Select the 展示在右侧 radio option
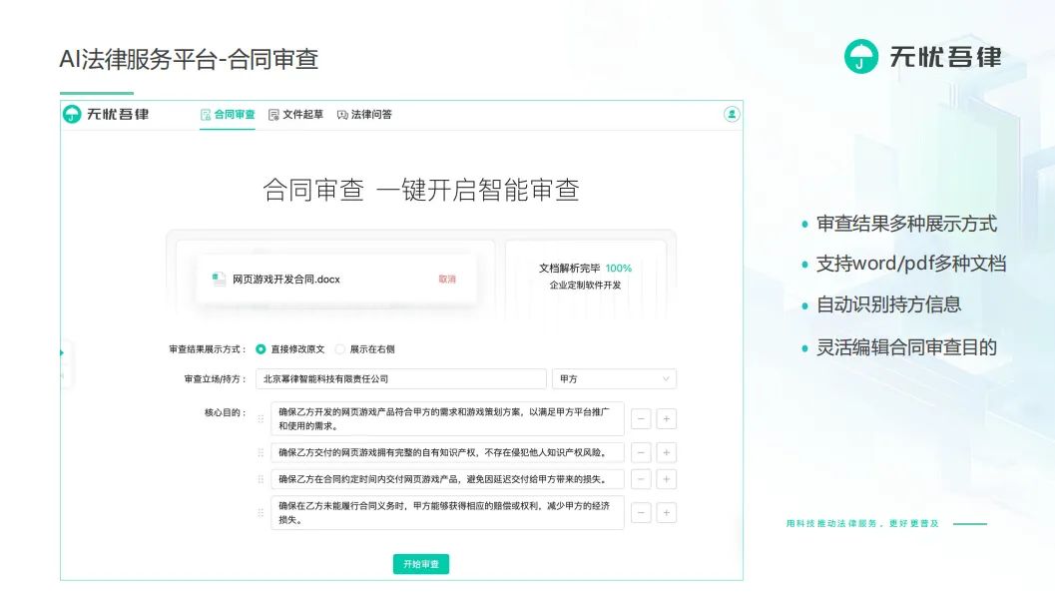The image size is (1055, 594). (339, 348)
